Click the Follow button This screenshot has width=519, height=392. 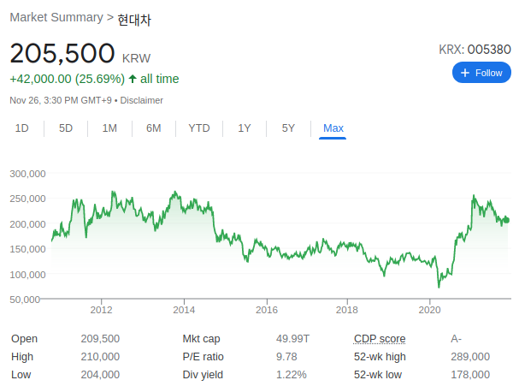481,73
